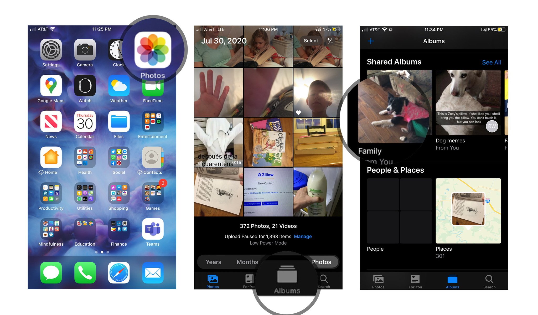The image size is (538, 315).
Task: Tap Select button in photo library
Action: pos(311,41)
